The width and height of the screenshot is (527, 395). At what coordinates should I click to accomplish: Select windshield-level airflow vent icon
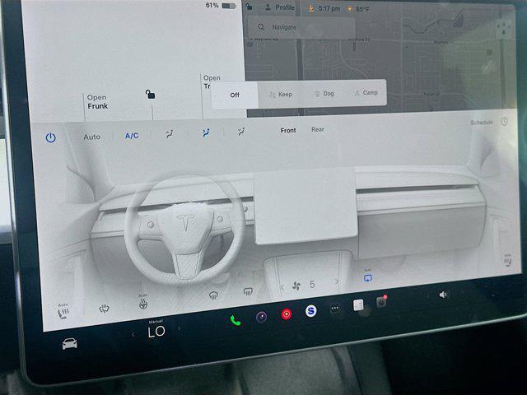[x=170, y=133]
